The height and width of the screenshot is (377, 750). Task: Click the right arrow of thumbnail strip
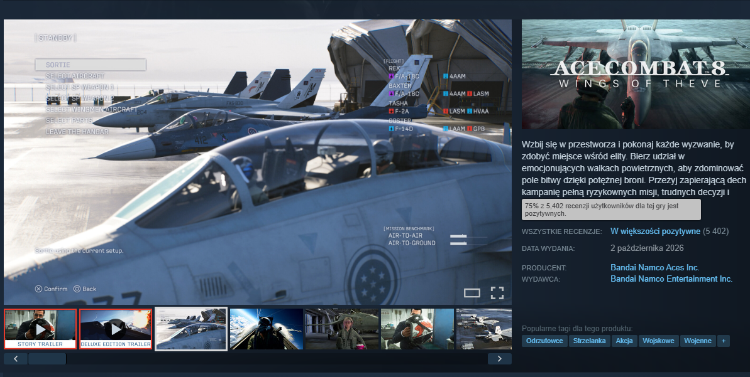pos(500,359)
